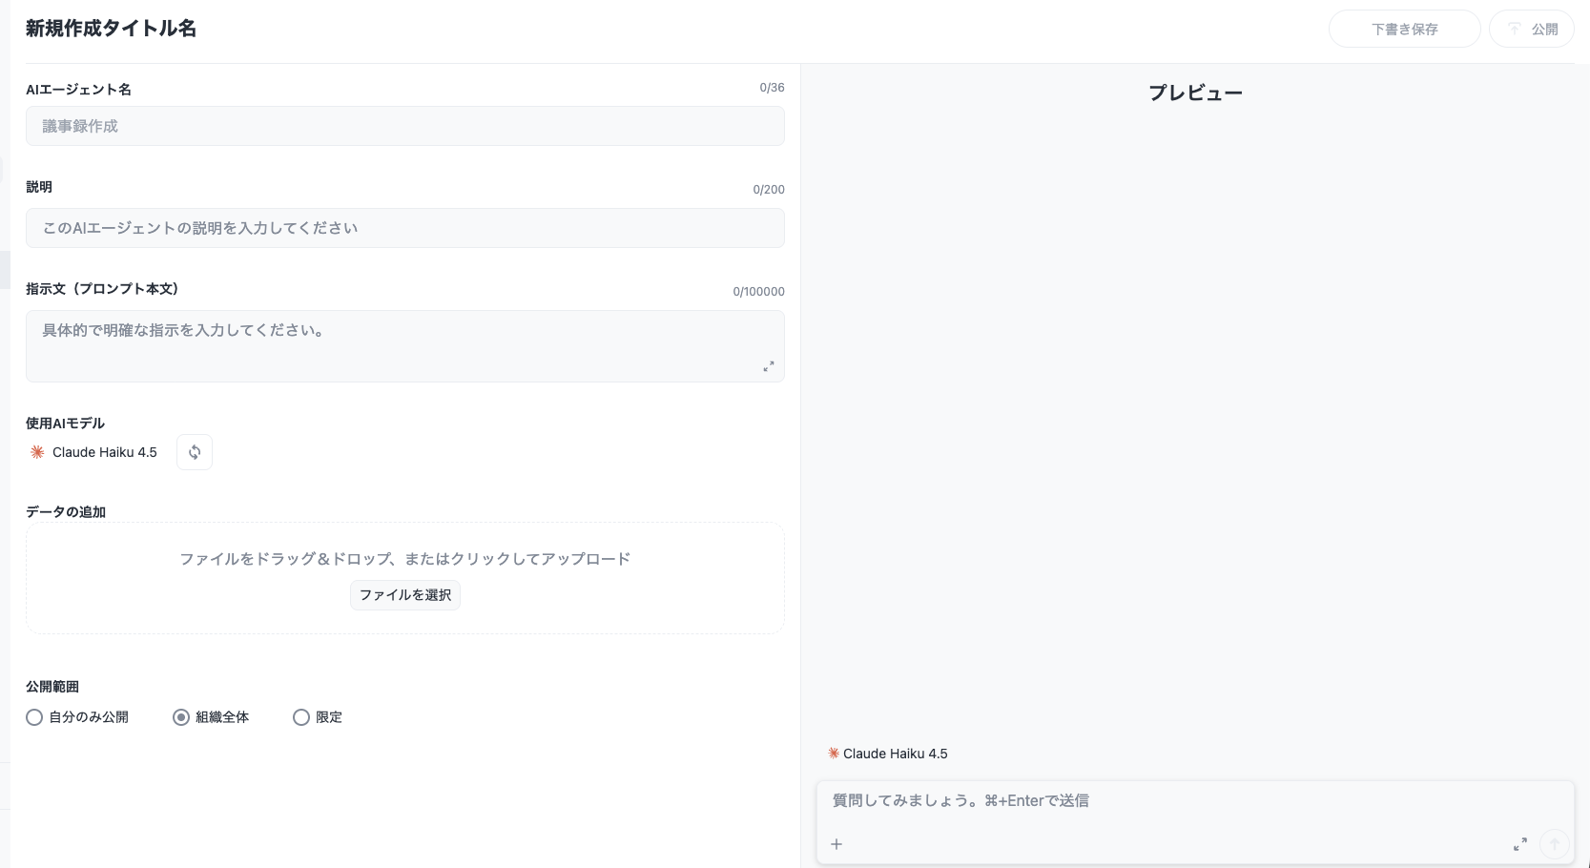The width and height of the screenshot is (1590, 868).
Task: Click the plus attachment icon in preview chat
Action: point(836,844)
